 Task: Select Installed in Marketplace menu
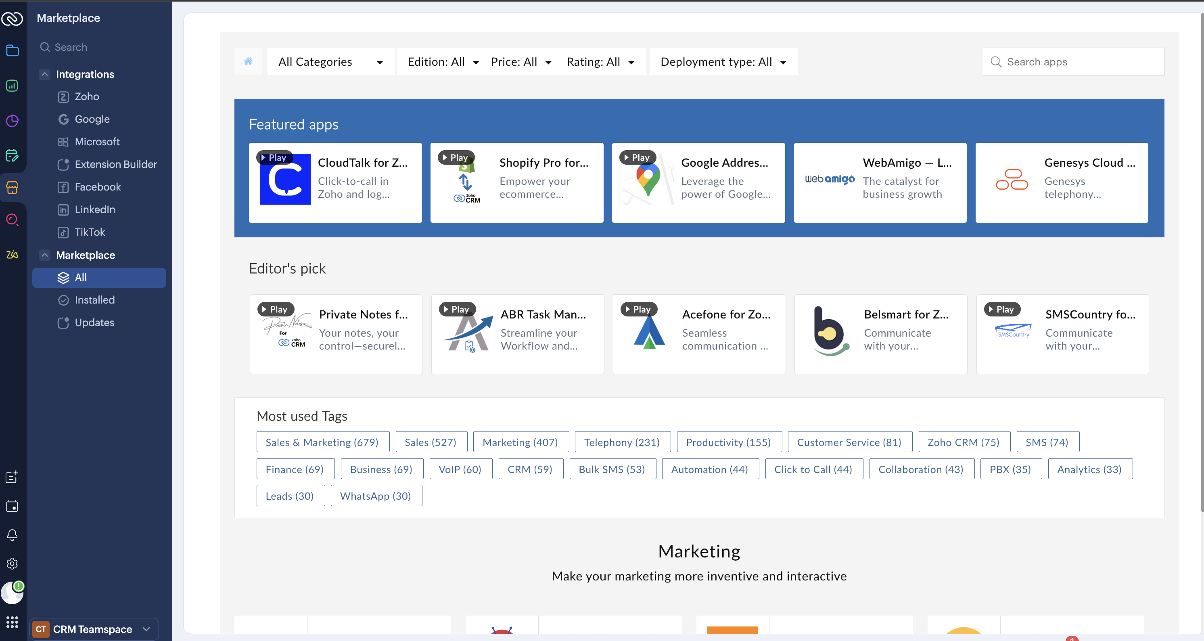(x=94, y=300)
